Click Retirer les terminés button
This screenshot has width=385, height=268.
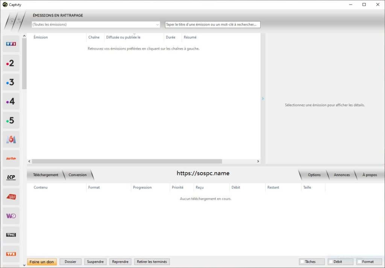pyautogui.click(x=152, y=262)
